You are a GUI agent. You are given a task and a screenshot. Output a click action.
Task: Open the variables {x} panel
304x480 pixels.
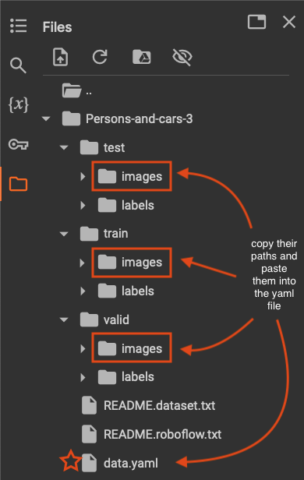pyautogui.click(x=19, y=104)
